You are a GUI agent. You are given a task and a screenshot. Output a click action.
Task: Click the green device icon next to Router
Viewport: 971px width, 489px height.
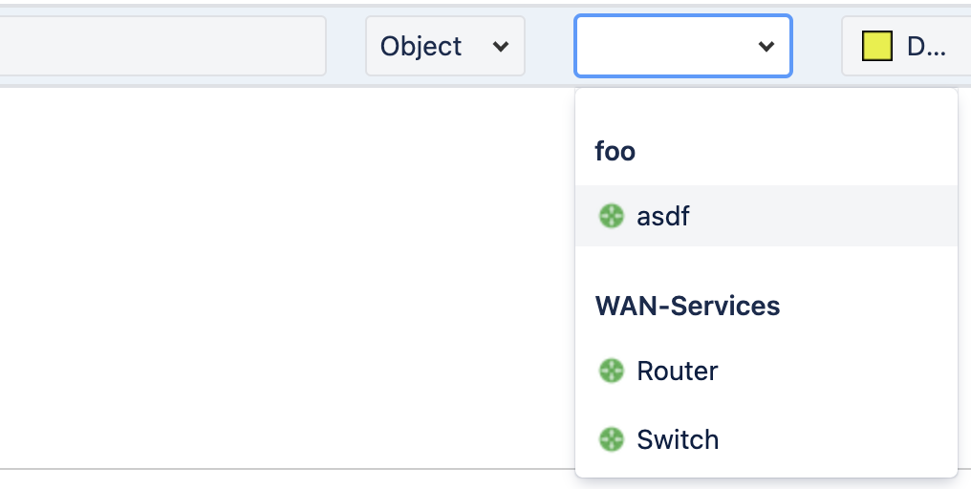coord(612,371)
